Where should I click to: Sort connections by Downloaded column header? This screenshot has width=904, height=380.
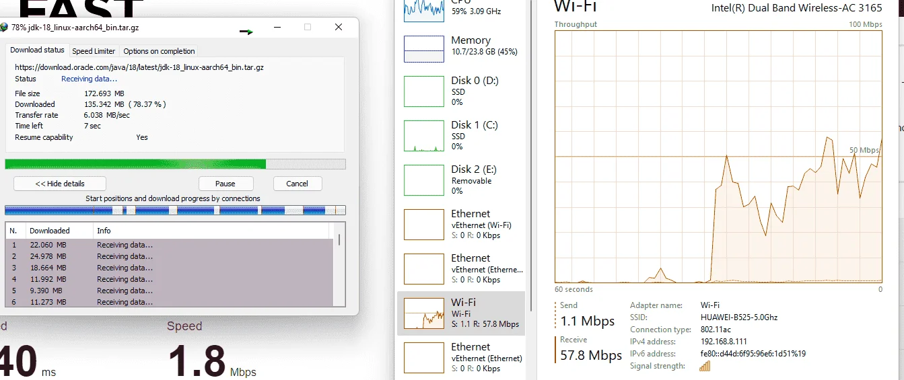(x=59, y=231)
